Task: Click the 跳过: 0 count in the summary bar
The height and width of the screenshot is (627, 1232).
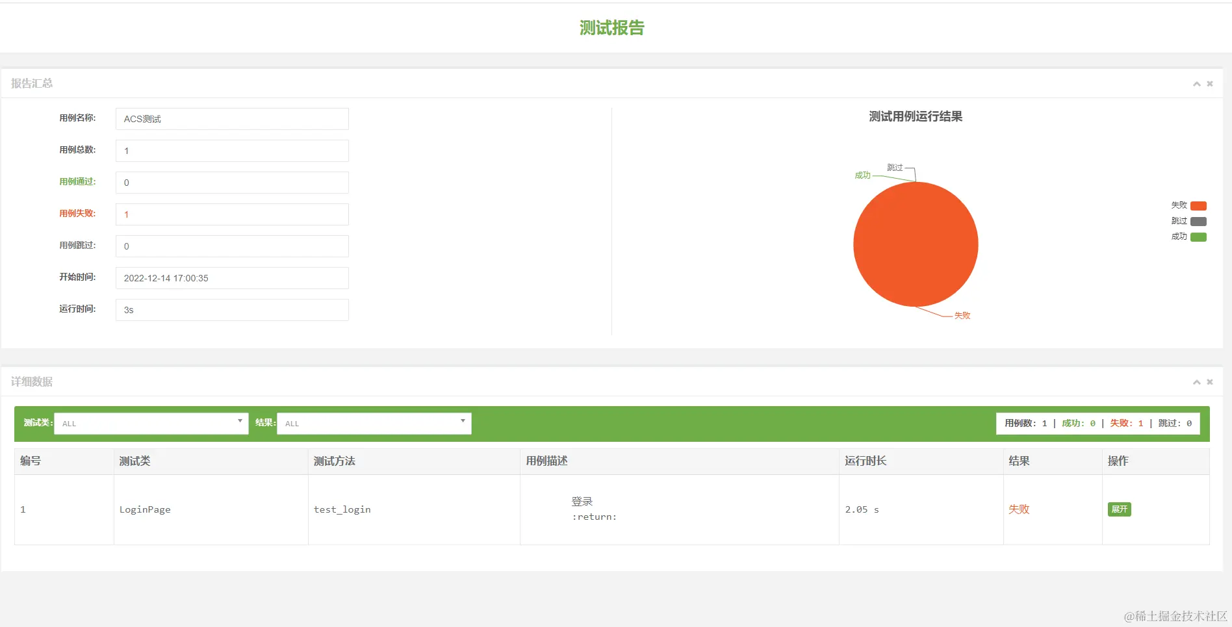Action: [1175, 424]
